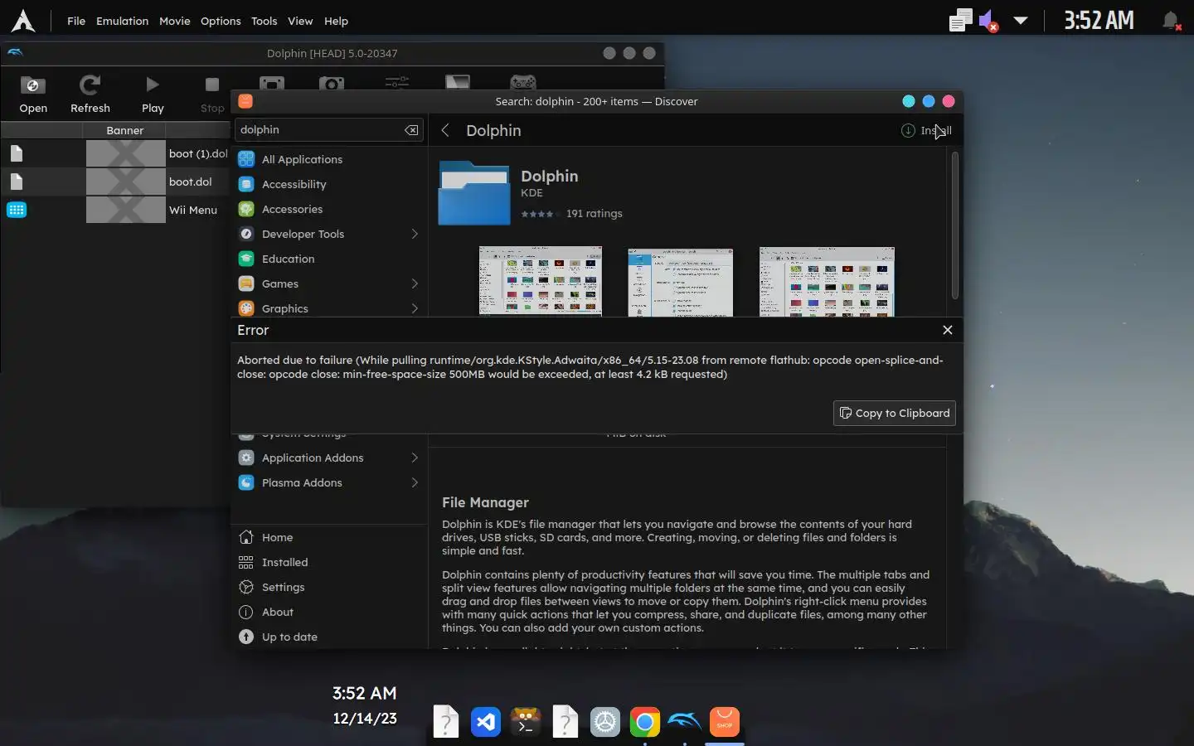This screenshot has width=1194, height=746.
Task: Select the Accessibility category
Action: pos(329,184)
